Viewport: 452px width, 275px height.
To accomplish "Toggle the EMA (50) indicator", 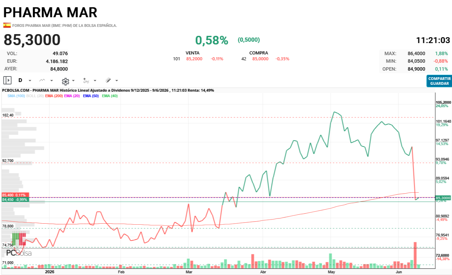I will pyautogui.click(x=91, y=96).
